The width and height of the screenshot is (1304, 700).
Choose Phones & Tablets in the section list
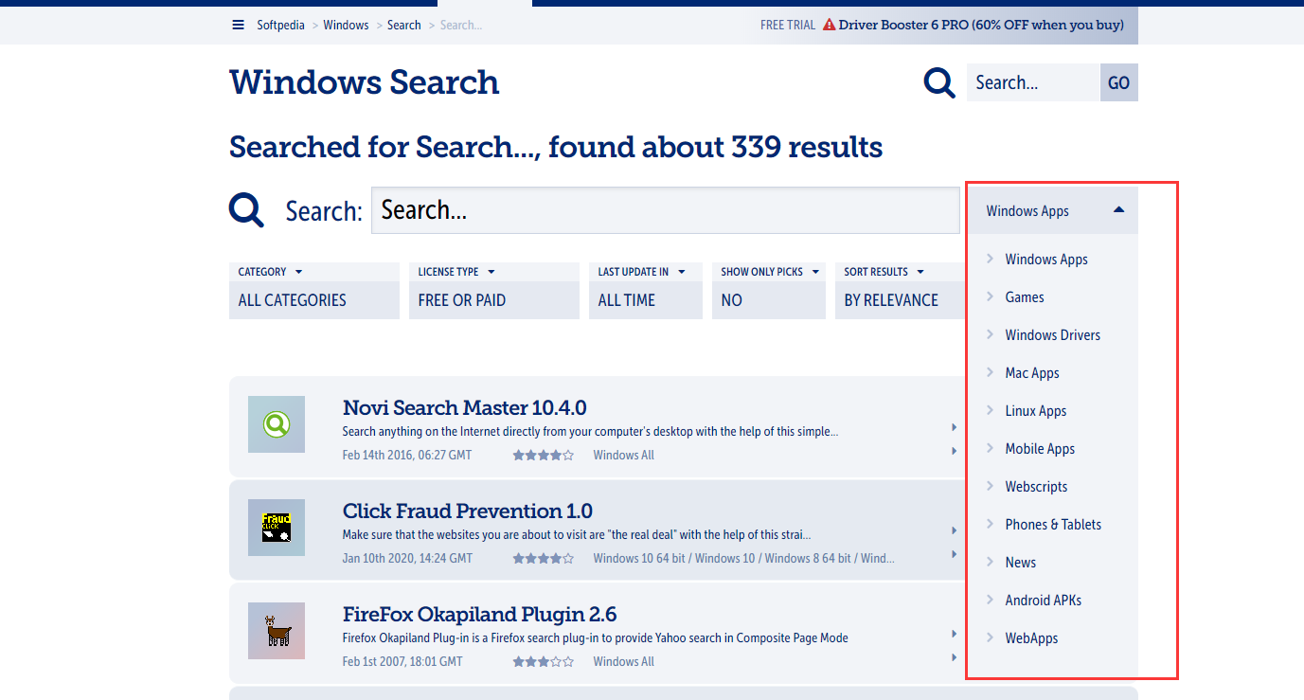tap(1053, 525)
